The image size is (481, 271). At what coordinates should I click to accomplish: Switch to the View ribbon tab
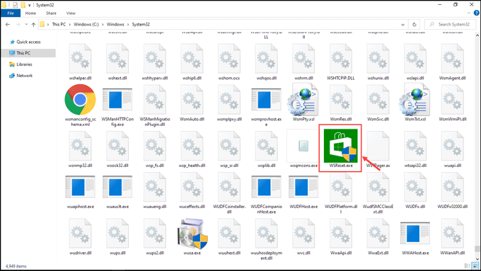pyautogui.click(x=71, y=13)
